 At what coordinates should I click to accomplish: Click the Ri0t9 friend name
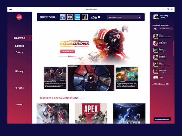click(x=161, y=63)
